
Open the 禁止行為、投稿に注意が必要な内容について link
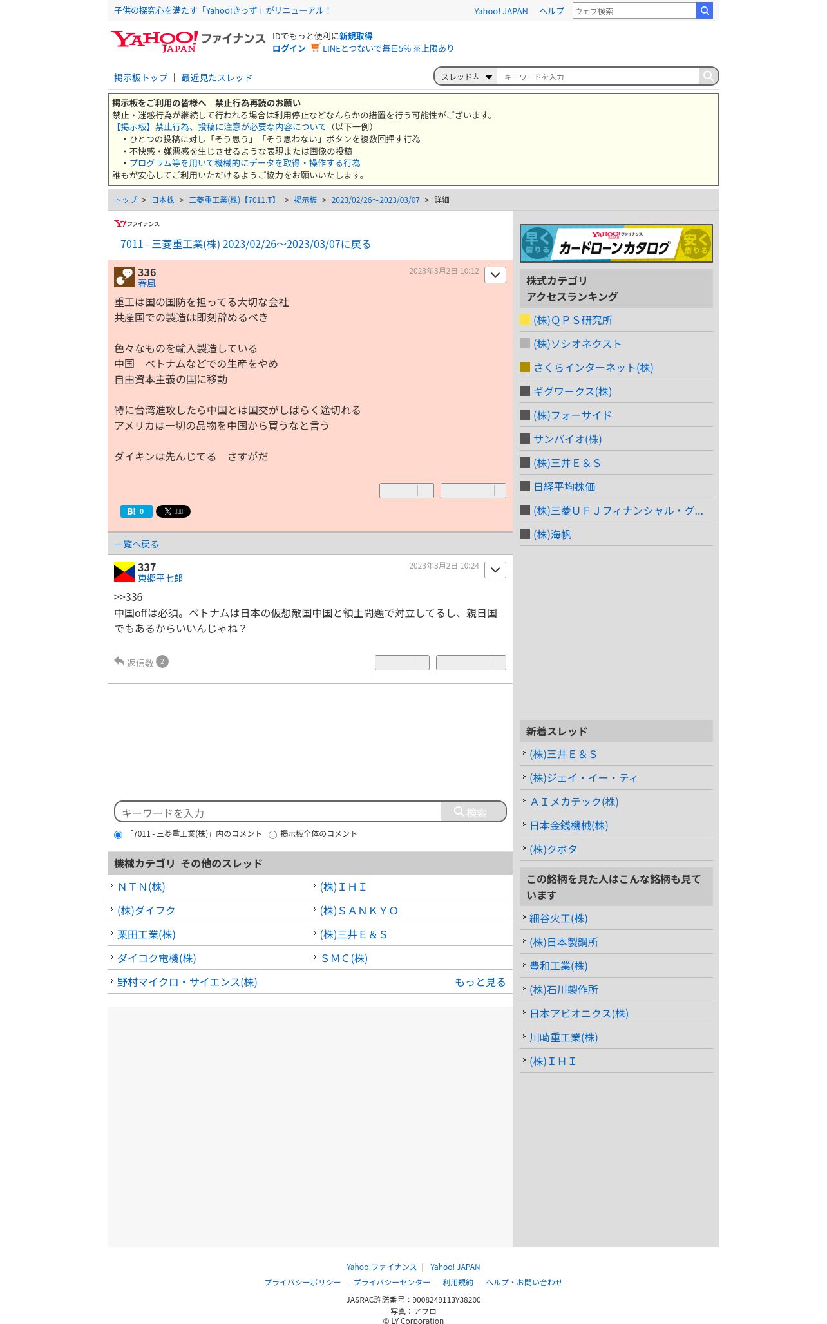point(220,127)
